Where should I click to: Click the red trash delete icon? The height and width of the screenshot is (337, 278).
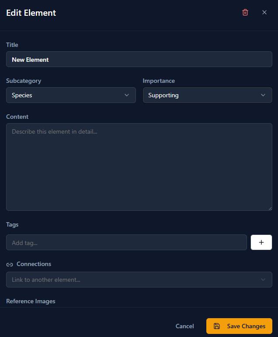pos(245,12)
